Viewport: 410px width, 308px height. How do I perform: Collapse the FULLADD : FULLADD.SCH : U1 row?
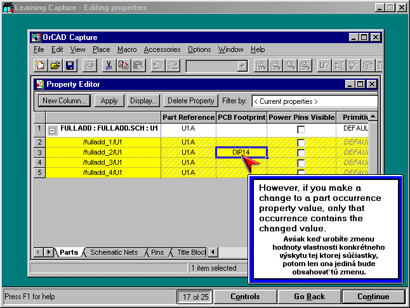point(53,129)
